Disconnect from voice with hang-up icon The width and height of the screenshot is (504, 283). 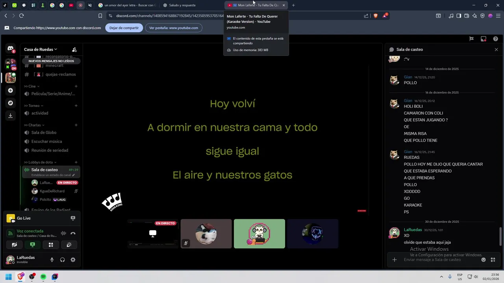coord(73,233)
